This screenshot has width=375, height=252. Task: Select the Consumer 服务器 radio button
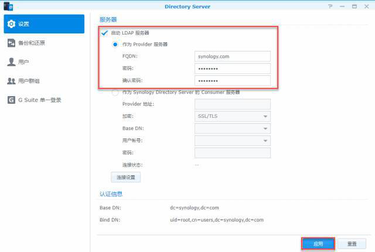(x=115, y=92)
